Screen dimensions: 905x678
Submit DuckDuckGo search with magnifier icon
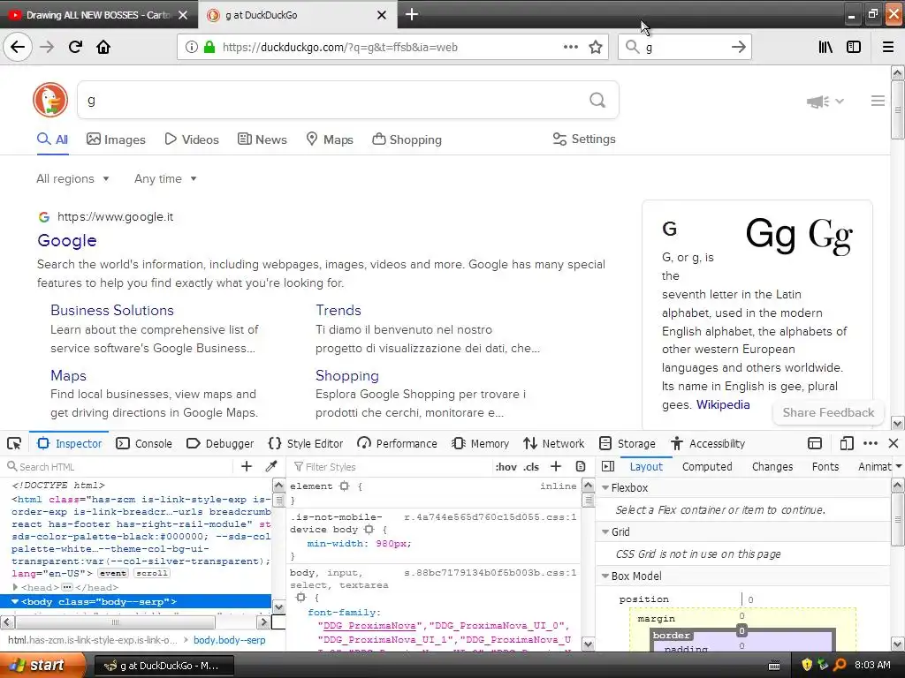597,100
